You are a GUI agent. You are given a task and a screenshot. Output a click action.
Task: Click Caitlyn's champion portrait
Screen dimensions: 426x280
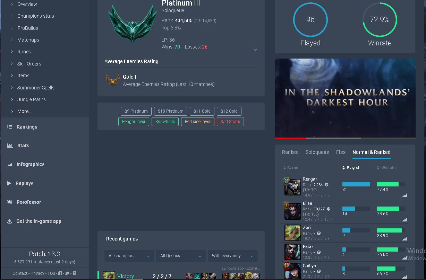293,271
